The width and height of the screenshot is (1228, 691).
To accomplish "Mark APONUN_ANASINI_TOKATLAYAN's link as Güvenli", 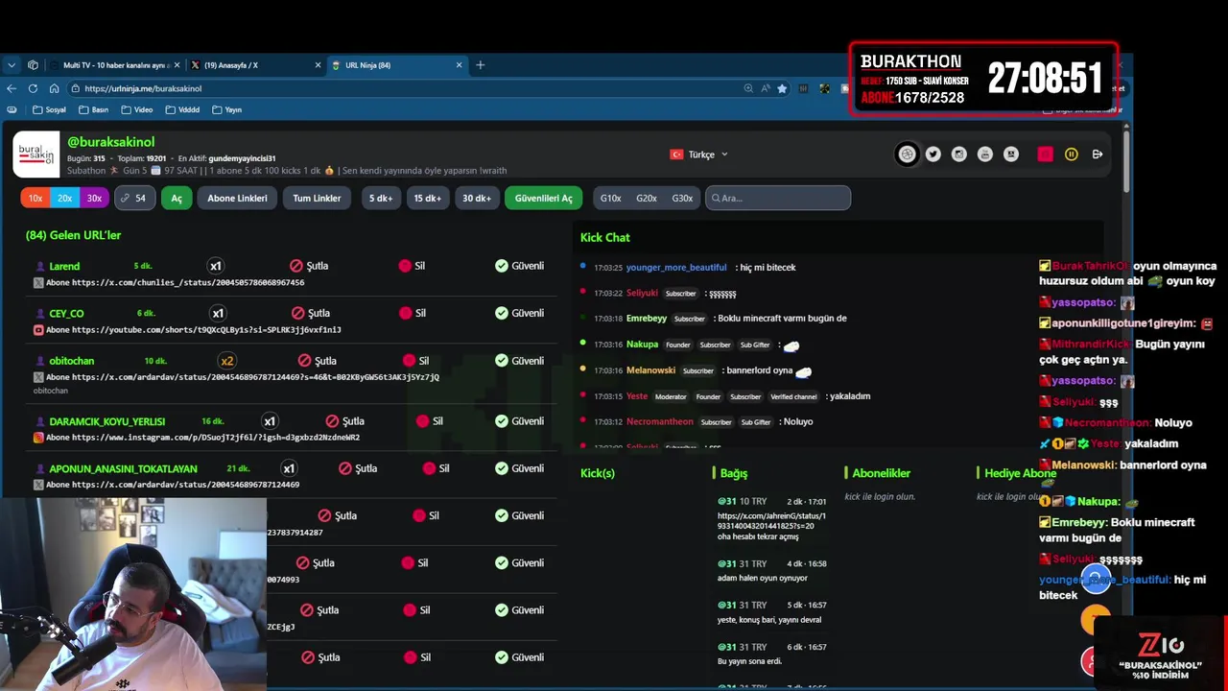I will (519, 468).
